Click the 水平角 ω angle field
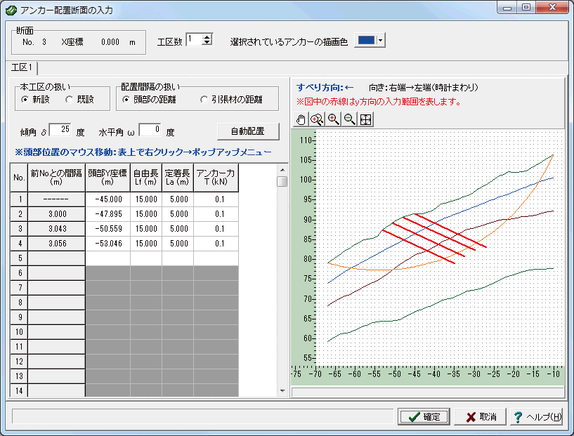This screenshot has width=574, height=436. (150, 129)
